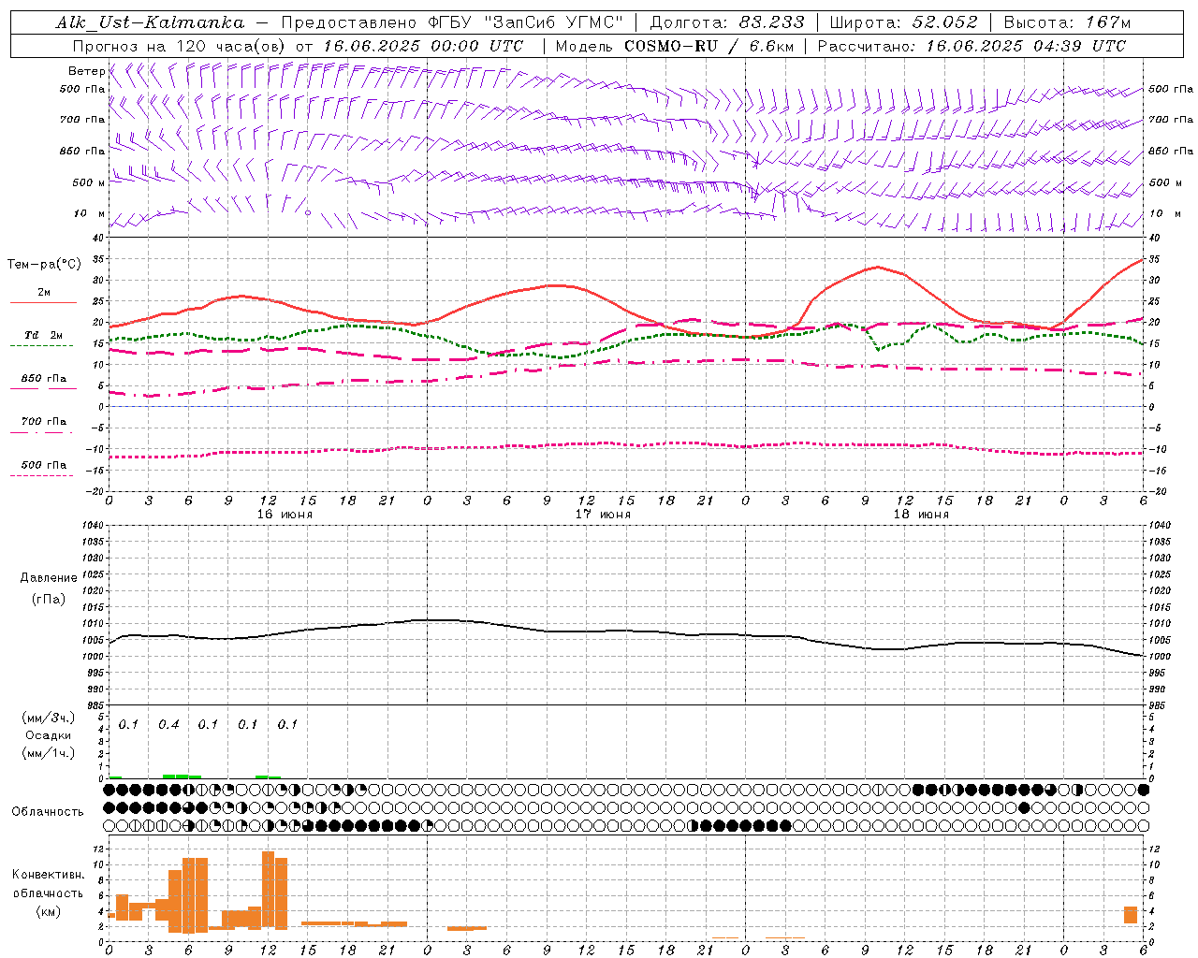This screenshot has height=958, width=1198.
Task: Click the start time 16.06.2025 00:00 UTC
Action: pyautogui.click(x=423, y=46)
